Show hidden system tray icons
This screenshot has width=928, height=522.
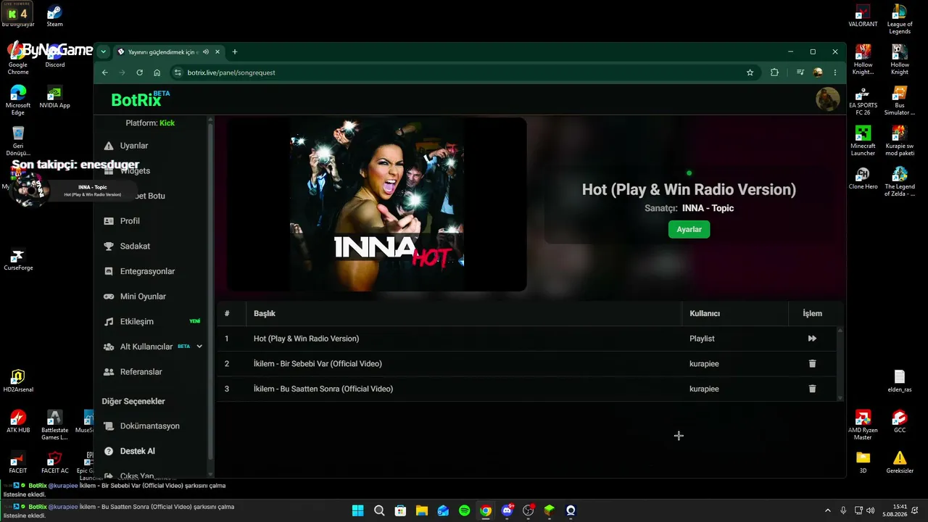[x=828, y=510]
